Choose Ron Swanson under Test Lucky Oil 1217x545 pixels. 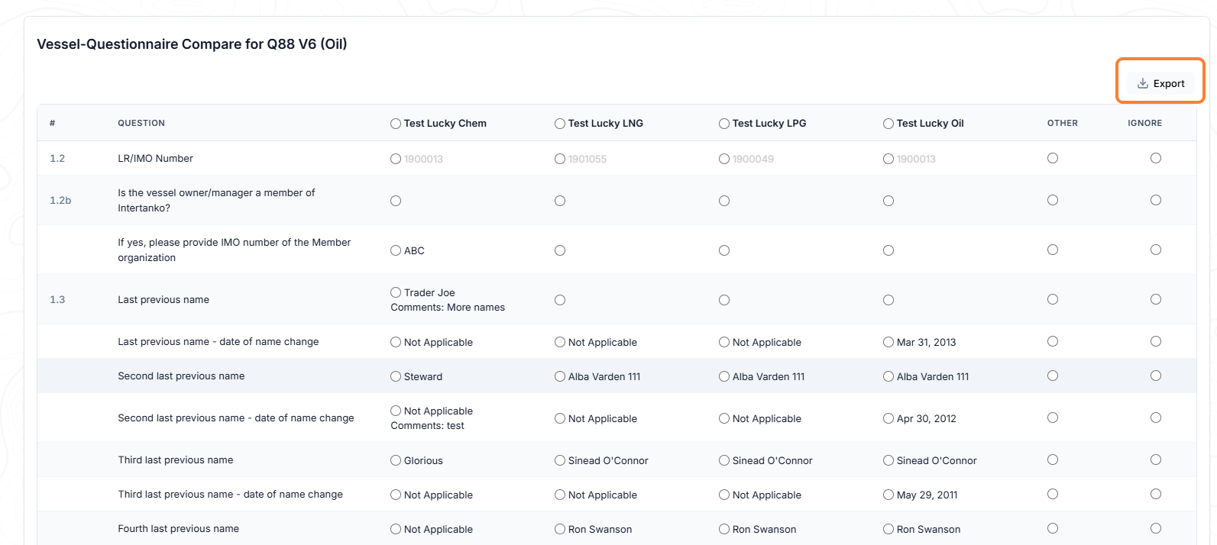click(x=888, y=529)
